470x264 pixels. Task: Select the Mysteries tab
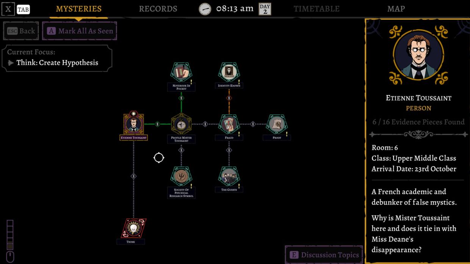[79, 9]
